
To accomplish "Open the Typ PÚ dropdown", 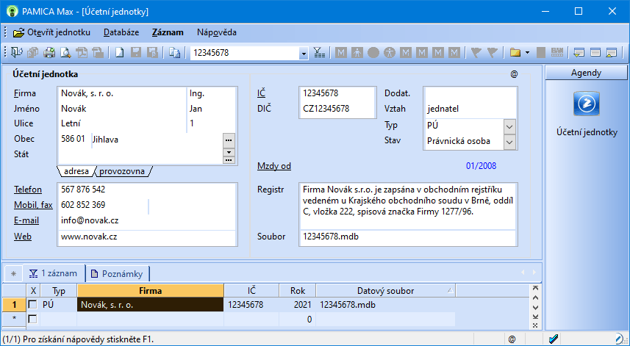I will click(509, 126).
